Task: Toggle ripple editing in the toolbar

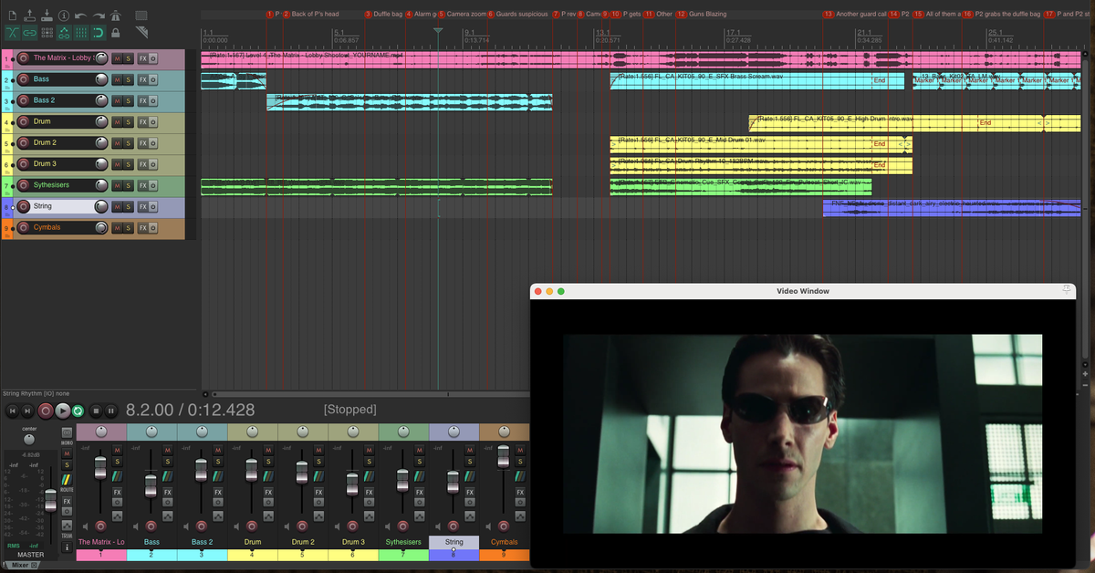Action: coord(47,33)
